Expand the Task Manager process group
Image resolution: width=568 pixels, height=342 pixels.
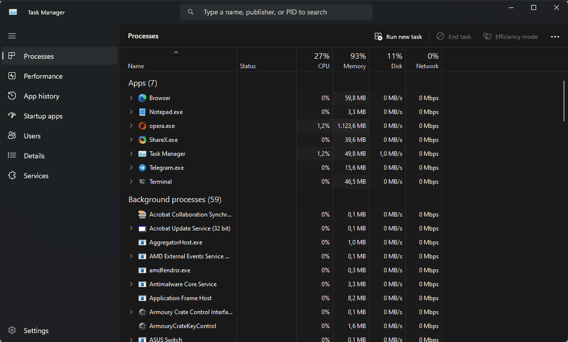(131, 154)
